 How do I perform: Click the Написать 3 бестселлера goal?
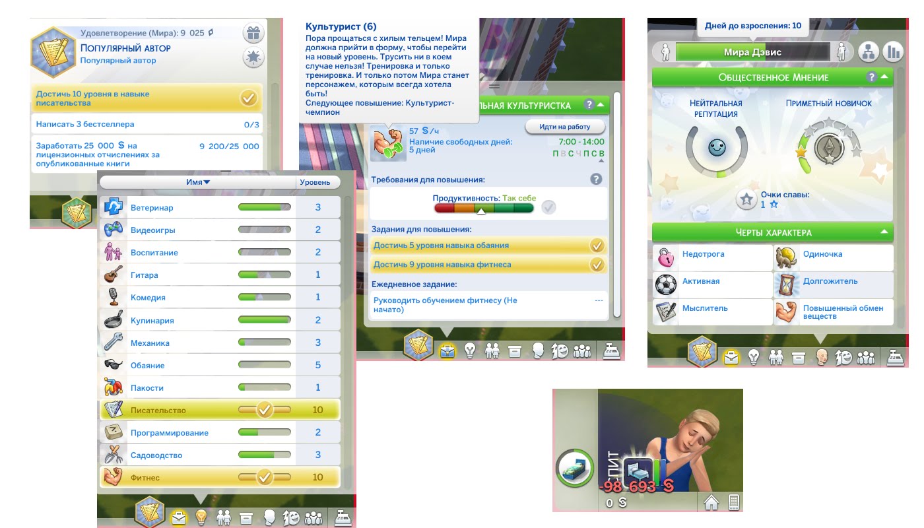click(x=147, y=124)
